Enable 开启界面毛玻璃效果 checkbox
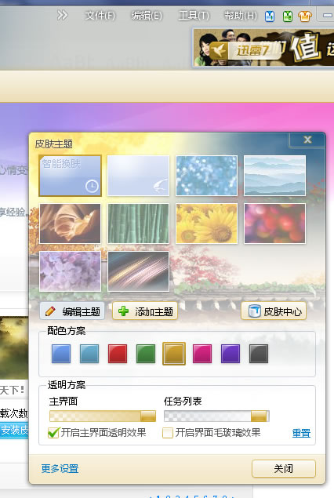 click(x=168, y=433)
